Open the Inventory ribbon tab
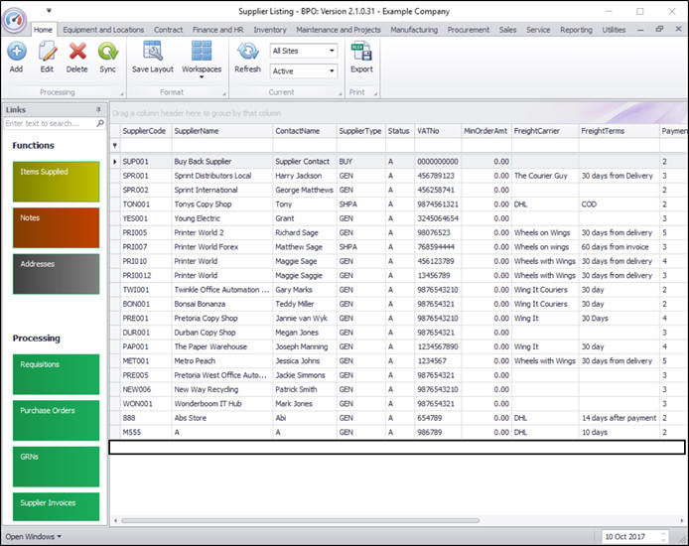This screenshot has height=546, width=689. 270,30
